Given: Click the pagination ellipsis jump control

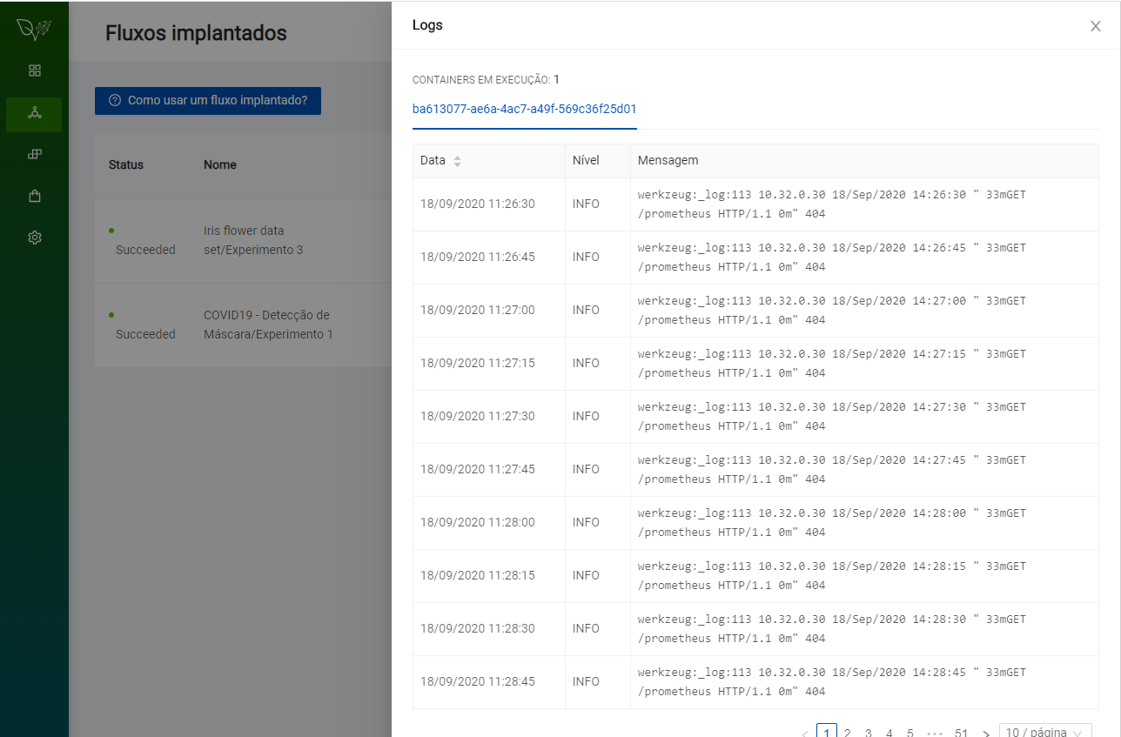Looking at the screenshot, I should pyautogui.click(x=935, y=733).
